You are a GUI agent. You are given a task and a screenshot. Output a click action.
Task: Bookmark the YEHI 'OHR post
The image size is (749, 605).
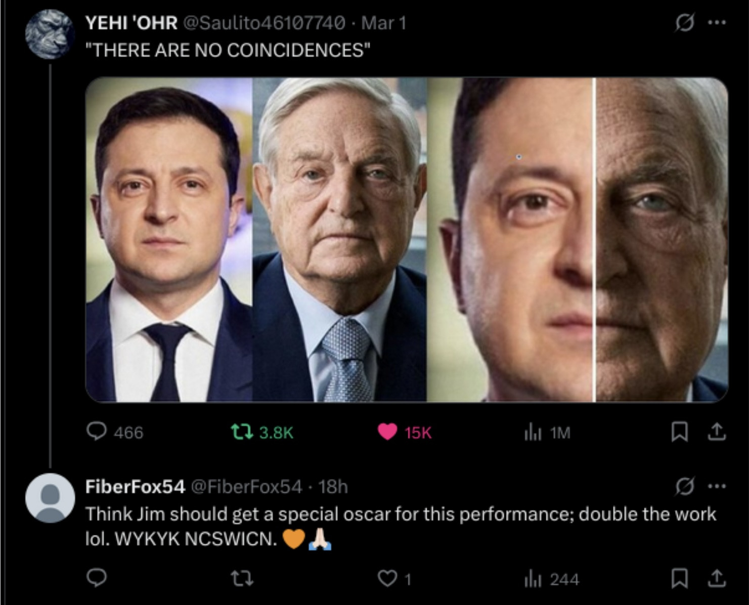(679, 431)
